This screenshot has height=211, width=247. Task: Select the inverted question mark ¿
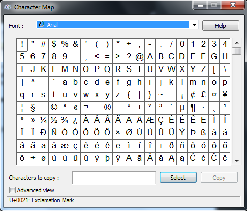click(x=75, y=120)
